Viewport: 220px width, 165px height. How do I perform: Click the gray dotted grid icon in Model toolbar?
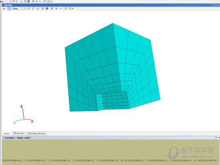42,8
